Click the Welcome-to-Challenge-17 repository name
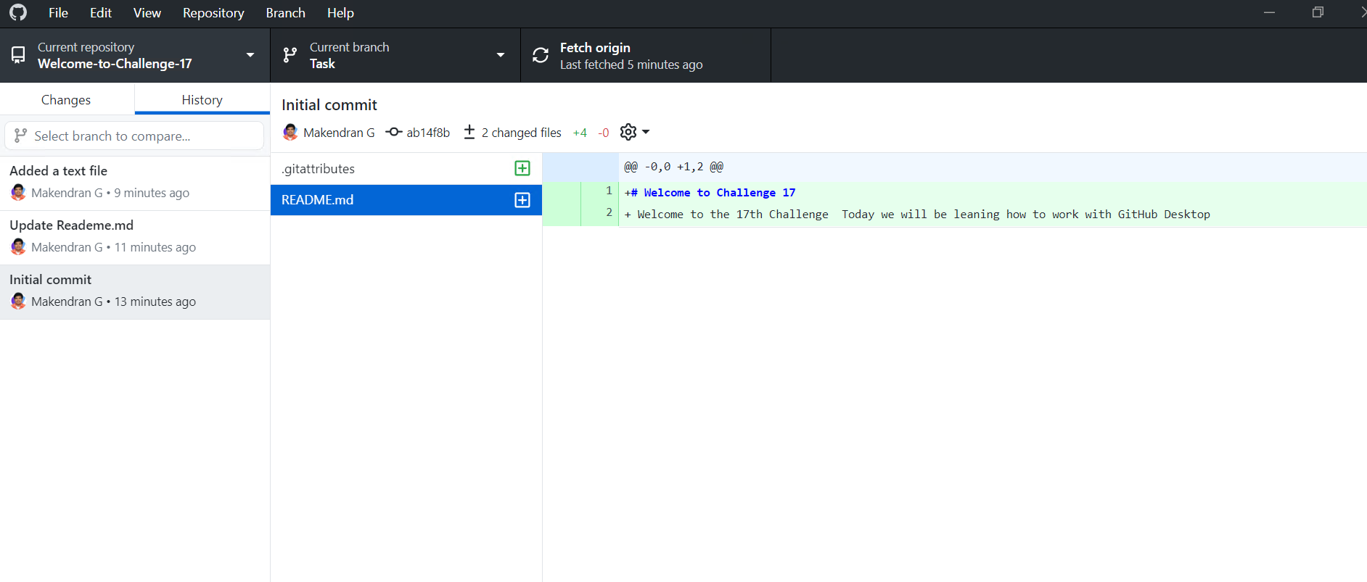 point(115,64)
